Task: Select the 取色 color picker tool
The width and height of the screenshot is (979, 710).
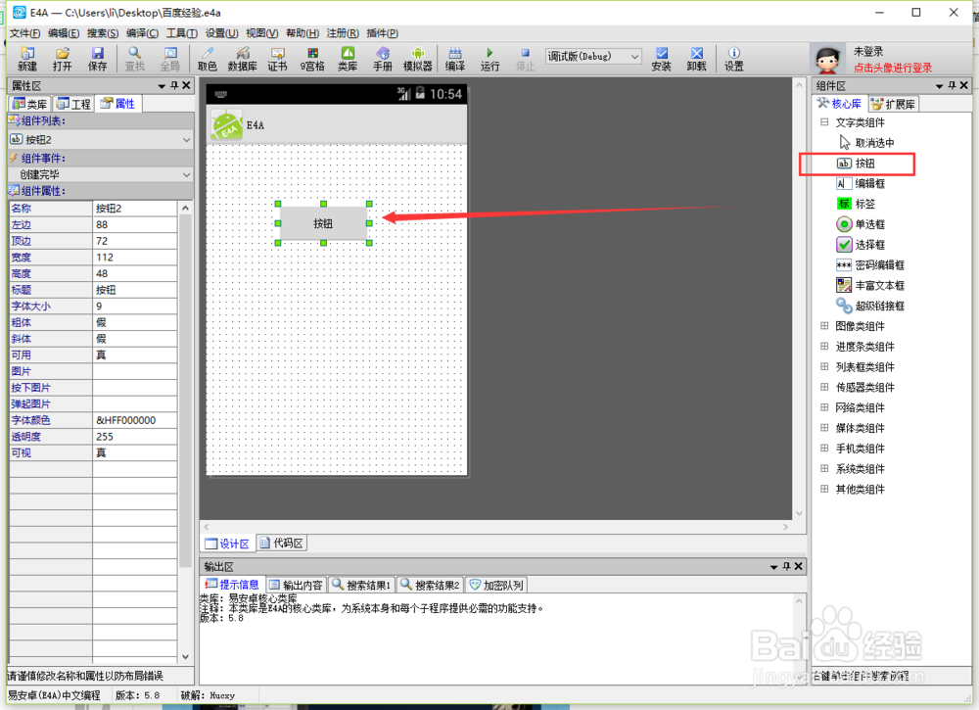Action: point(208,59)
